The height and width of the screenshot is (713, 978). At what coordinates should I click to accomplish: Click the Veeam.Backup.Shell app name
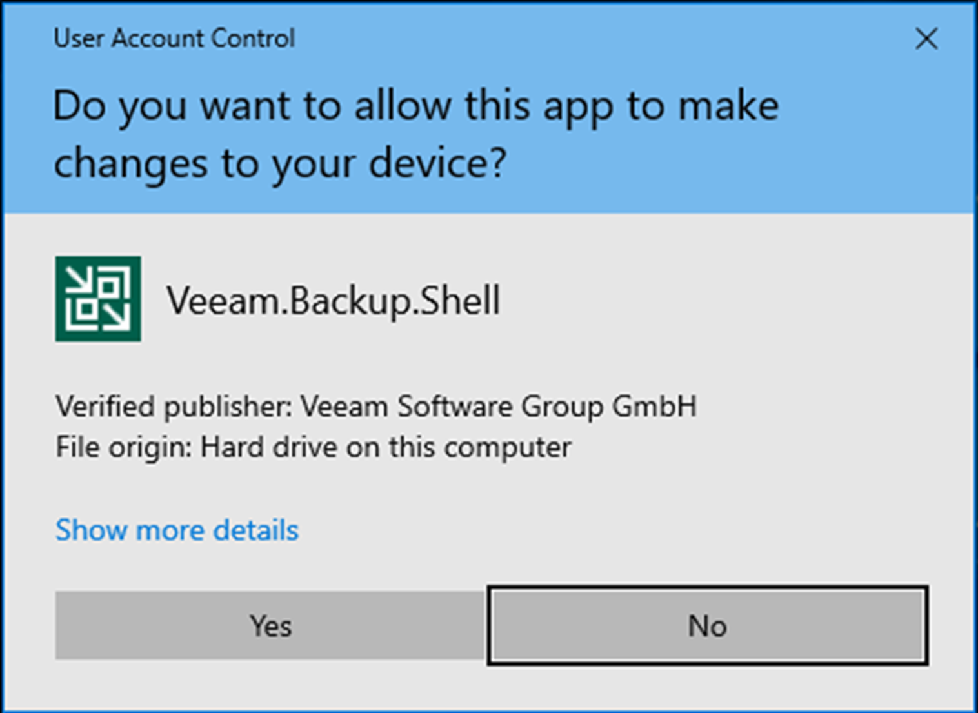click(x=334, y=300)
